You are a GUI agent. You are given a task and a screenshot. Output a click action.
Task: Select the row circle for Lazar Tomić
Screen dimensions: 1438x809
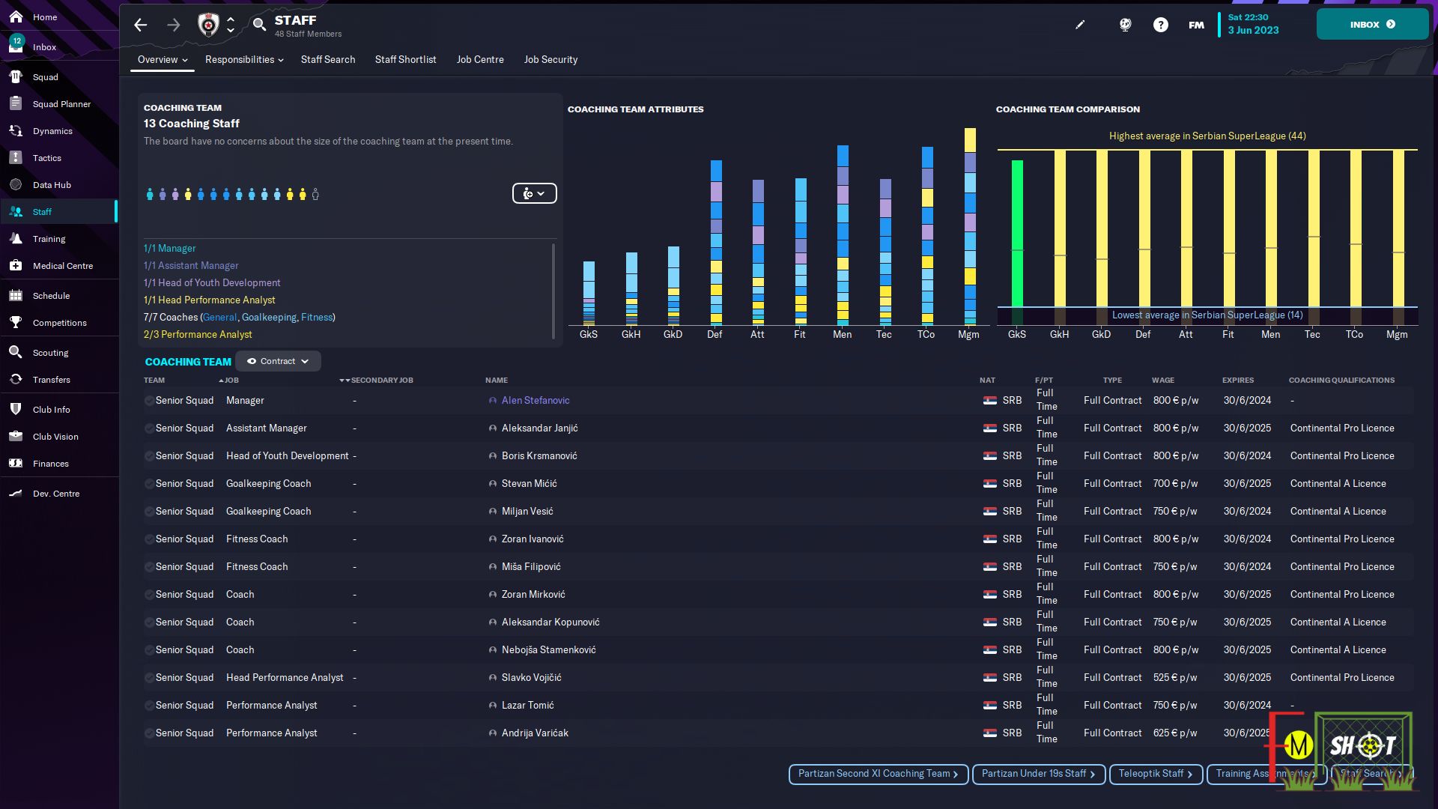point(149,706)
